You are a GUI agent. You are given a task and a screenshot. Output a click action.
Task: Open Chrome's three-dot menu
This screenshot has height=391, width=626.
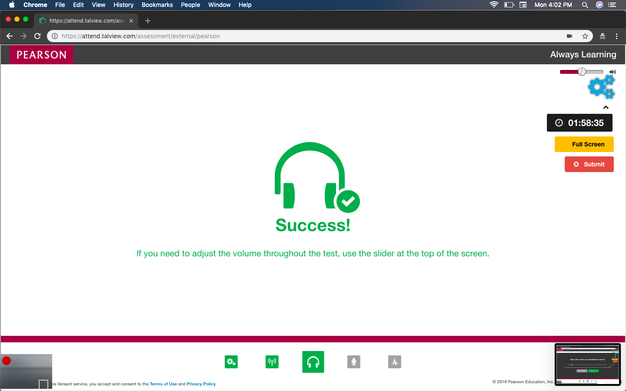pyautogui.click(x=616, y=36)
